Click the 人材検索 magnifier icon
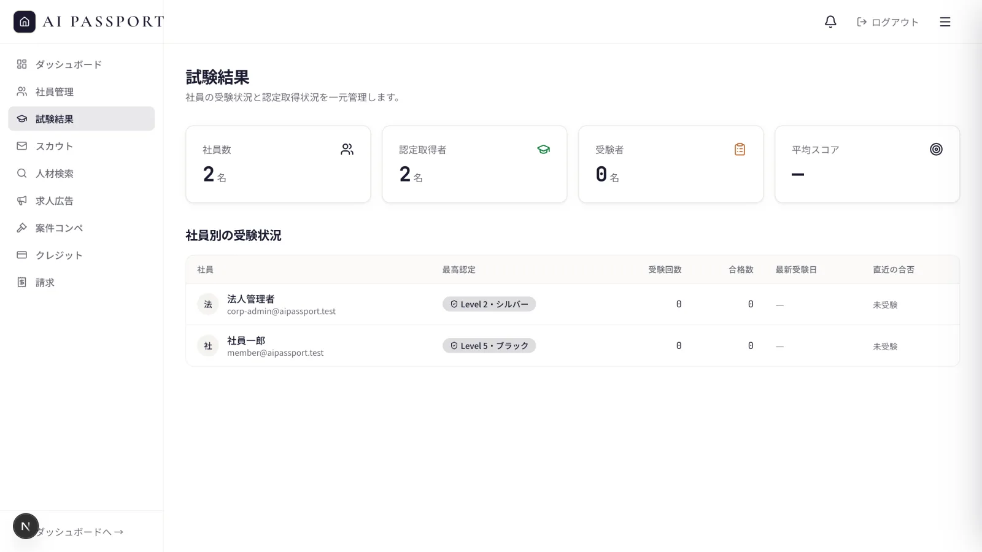 point(22,174)
